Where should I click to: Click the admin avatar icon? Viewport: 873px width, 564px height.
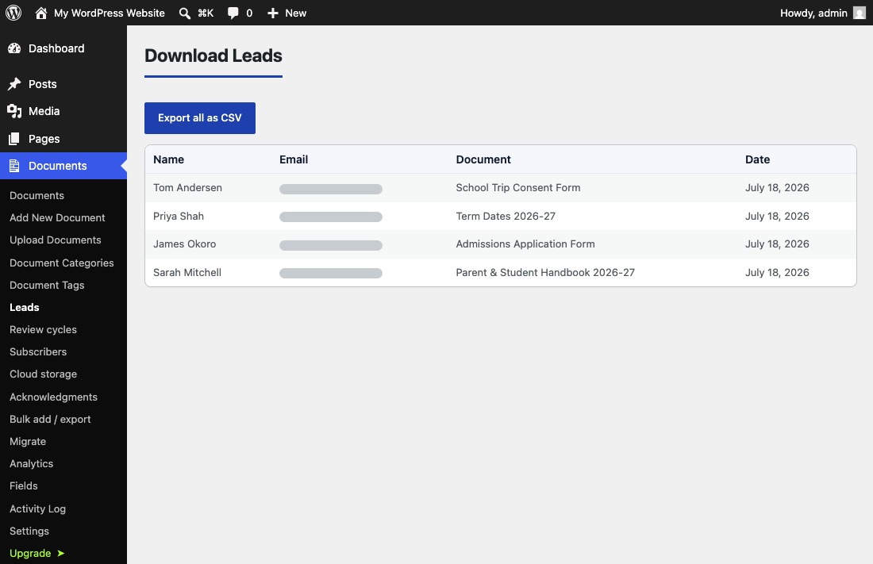[x=859, y=13]
